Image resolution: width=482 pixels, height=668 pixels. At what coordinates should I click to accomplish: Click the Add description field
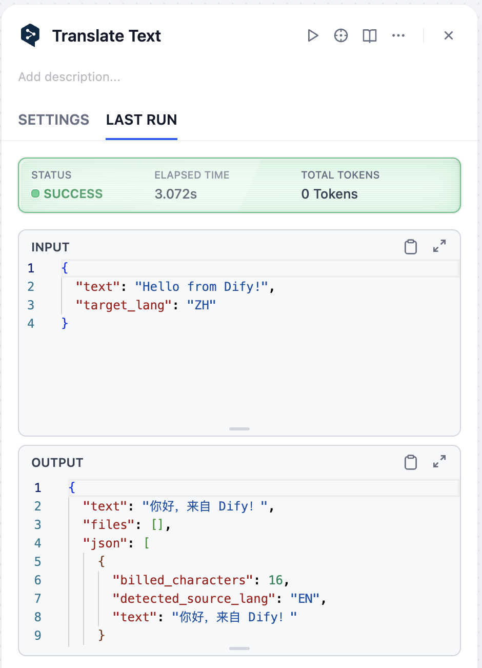click(69, 77)
